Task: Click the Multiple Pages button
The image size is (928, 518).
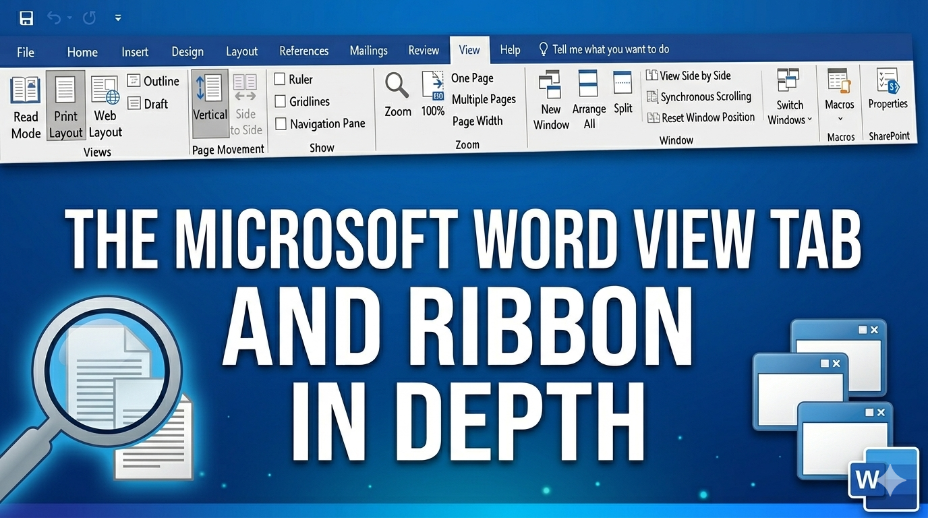Action: pyautogui.click(x=484, y=99)
